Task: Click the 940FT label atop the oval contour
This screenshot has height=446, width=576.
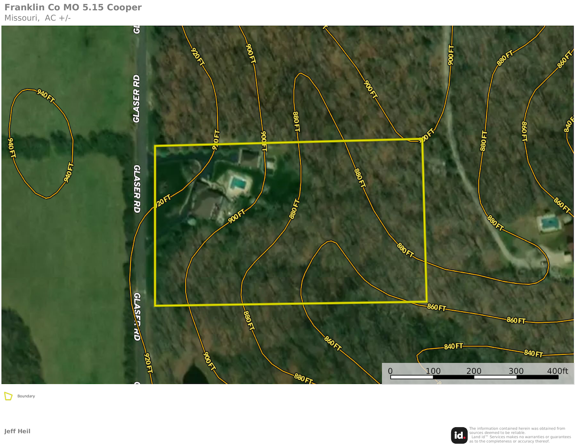Action: (46, 95)
